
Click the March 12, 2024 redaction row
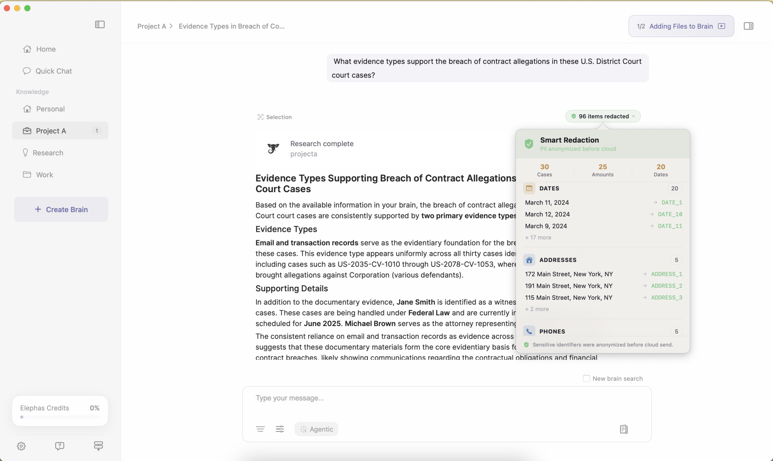tap(603, 214)
